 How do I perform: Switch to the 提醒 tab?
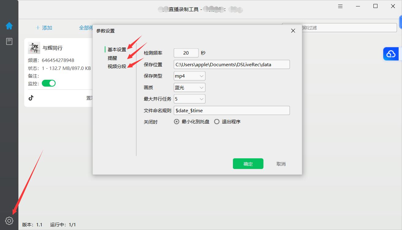coord(112,58)
